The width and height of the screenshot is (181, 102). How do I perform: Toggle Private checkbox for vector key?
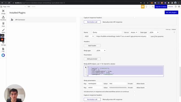point(135,88)
